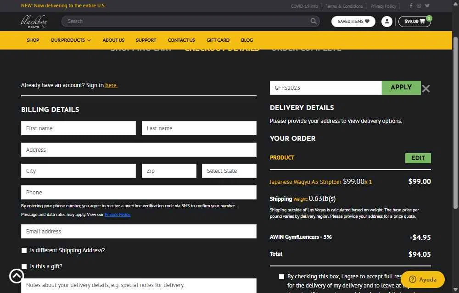Open the Gift Card page
459x293 pixels.
[218, 40]
